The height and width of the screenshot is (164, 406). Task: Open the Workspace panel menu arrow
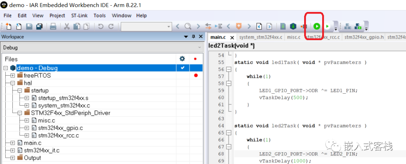click(x=186, y=37)
